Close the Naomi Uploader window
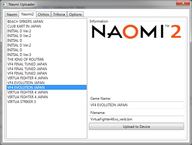The image size is (192, 145). (x=183, y=3)
